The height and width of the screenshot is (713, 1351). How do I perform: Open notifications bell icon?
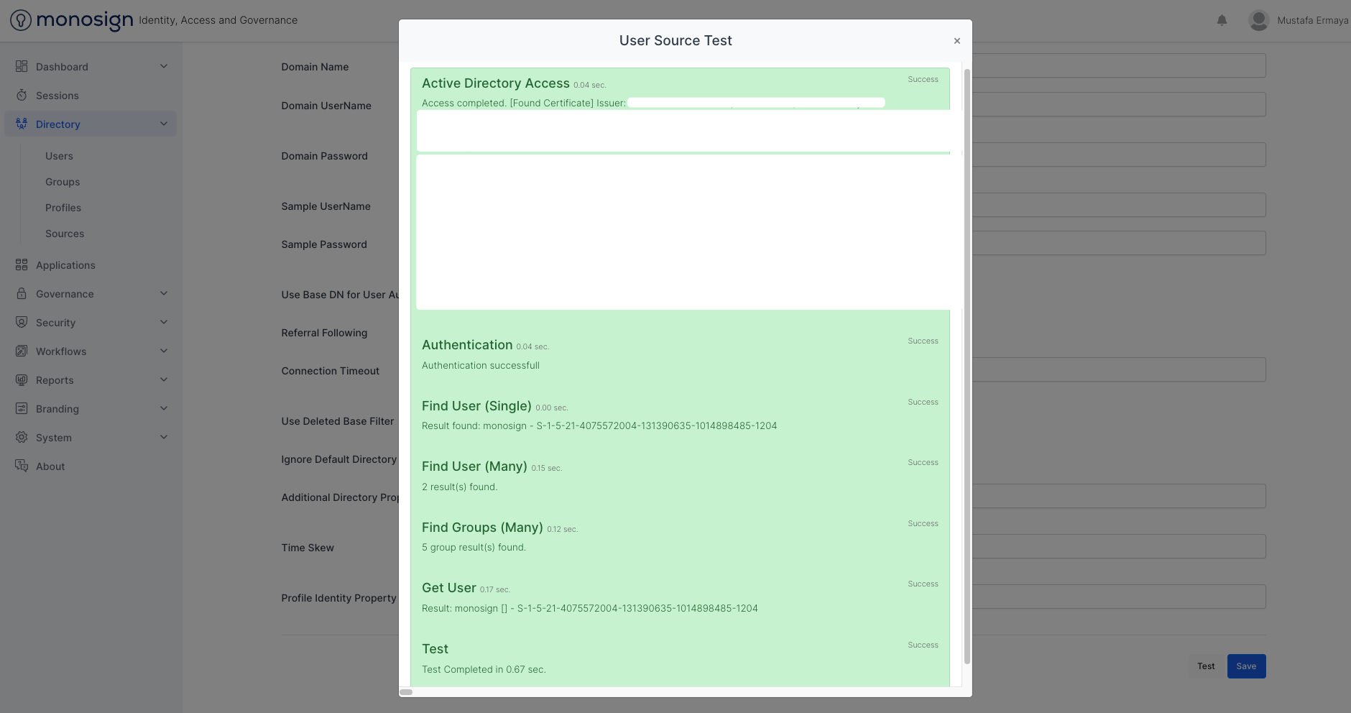pos(1222,20)
